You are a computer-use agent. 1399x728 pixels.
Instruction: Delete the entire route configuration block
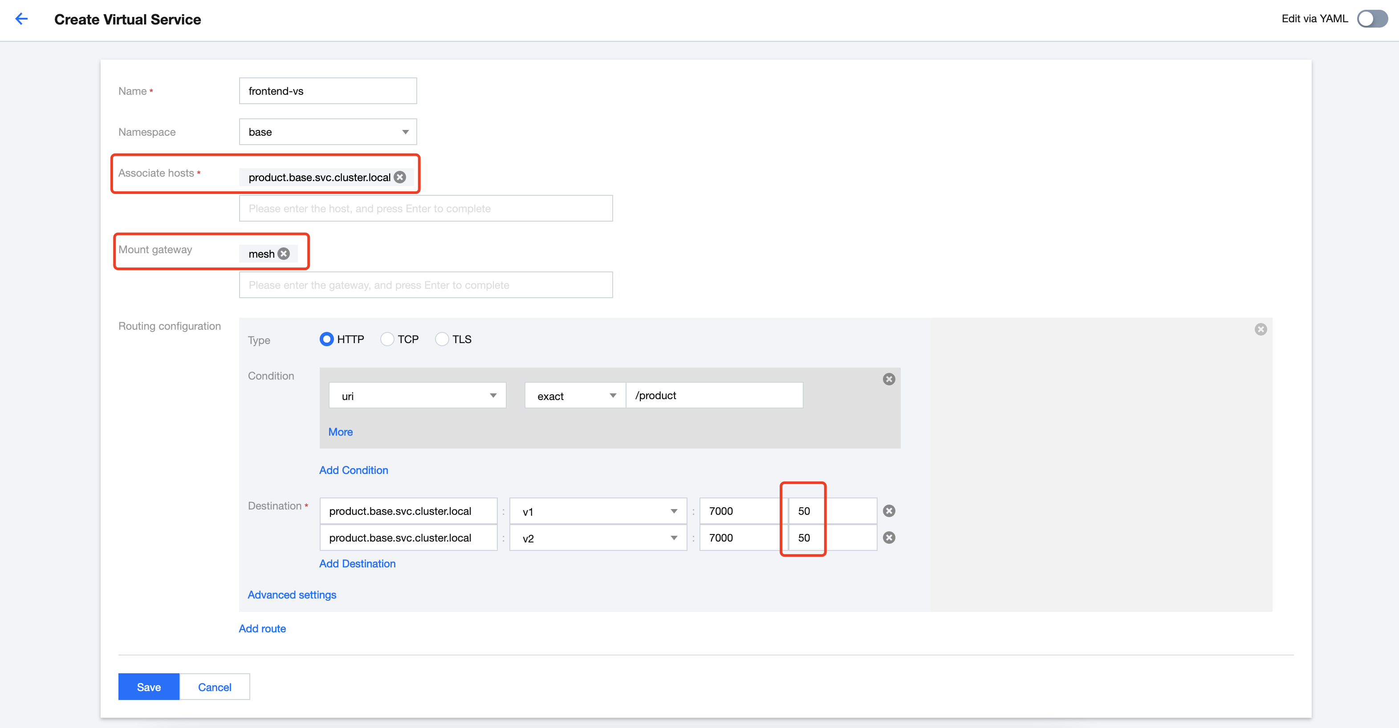[1261, 330]
